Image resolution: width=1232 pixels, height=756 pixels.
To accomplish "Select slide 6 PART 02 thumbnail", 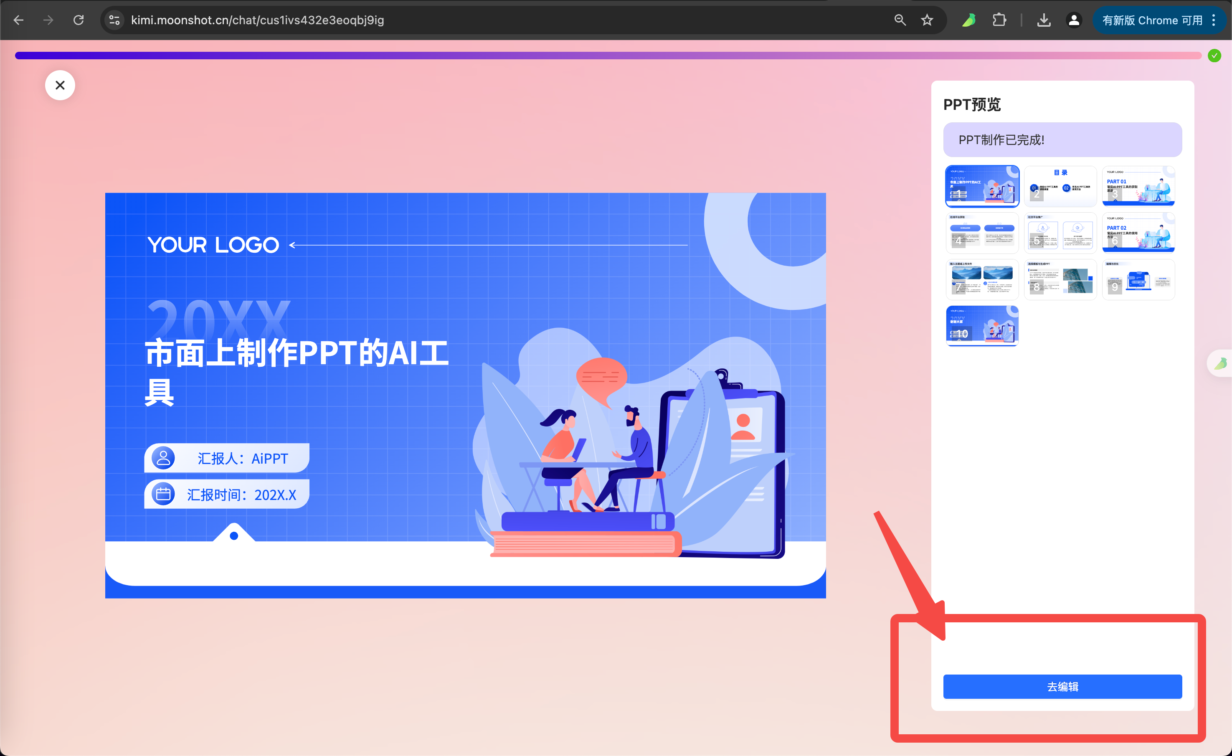I will [x=1138, y=233].
